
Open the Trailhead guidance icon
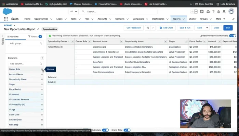(208, 12)
